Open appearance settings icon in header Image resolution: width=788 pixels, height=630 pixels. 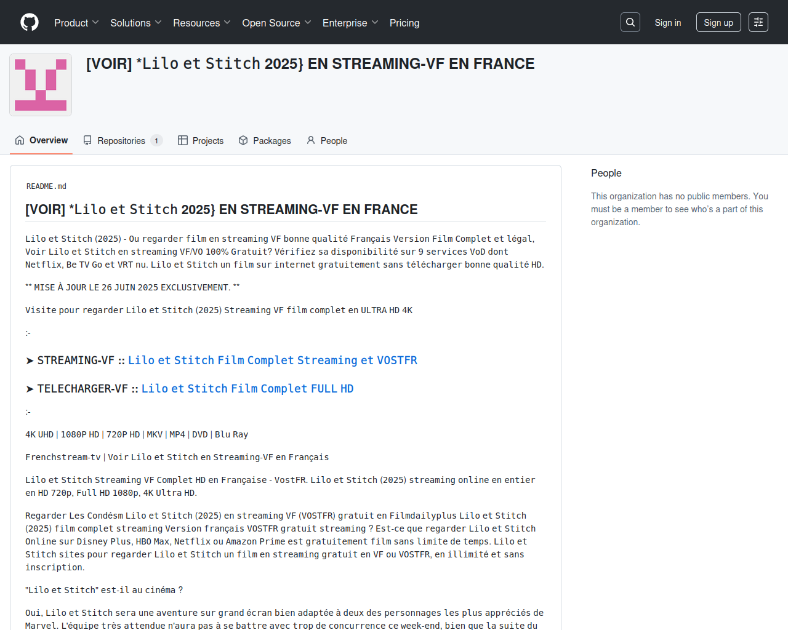click(758, 22)
